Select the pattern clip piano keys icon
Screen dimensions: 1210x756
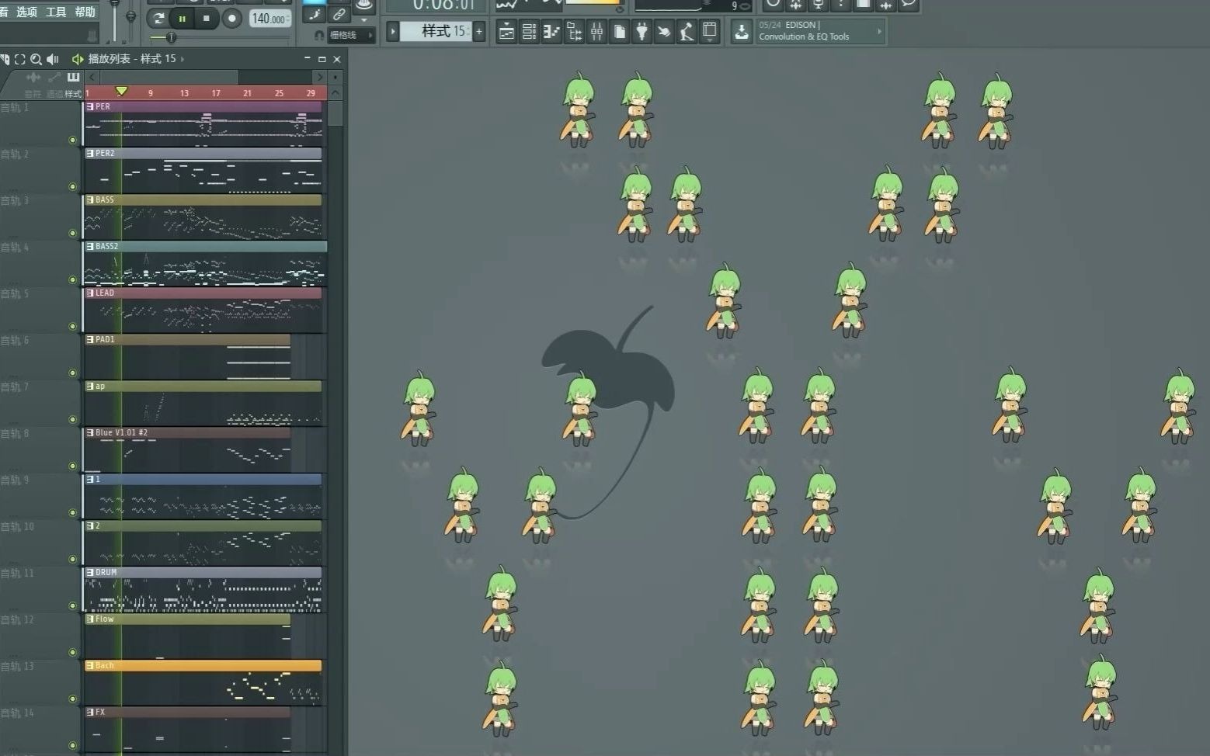point(73,77)
